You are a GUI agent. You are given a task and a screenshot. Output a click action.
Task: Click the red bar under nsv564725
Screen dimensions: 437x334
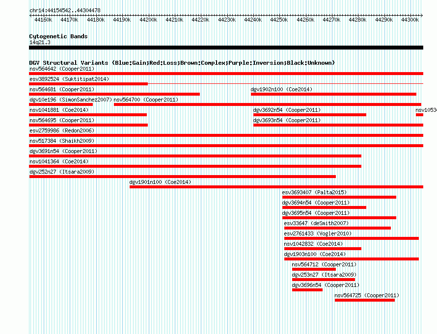(x=364, y=300)
